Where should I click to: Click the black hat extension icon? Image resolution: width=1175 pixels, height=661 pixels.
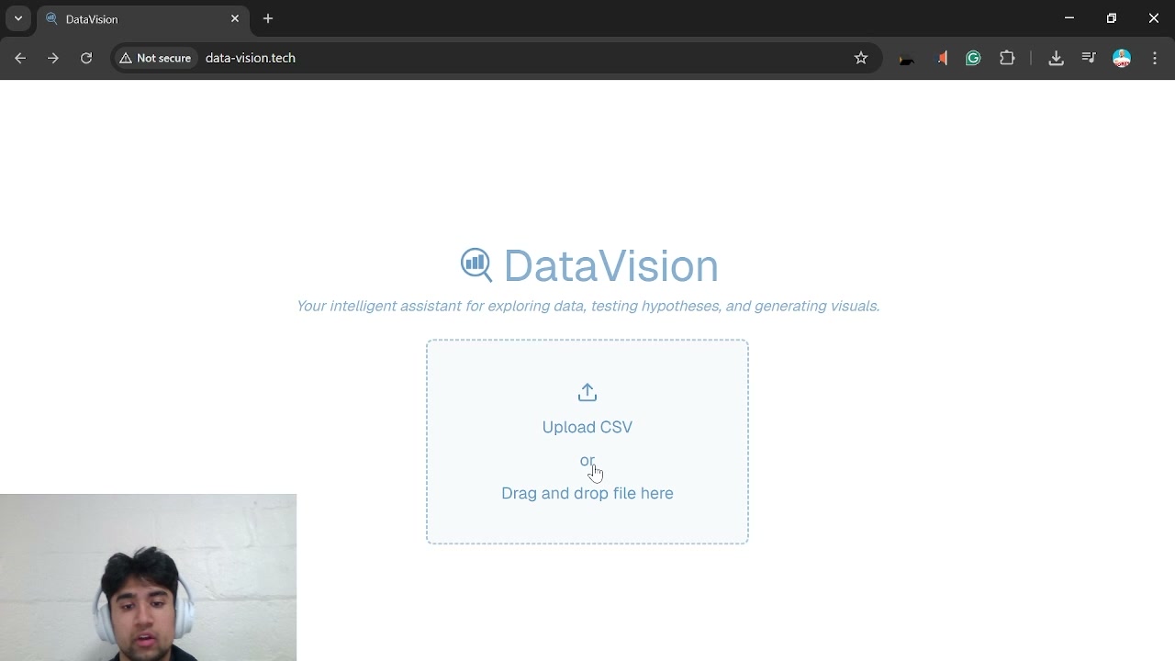(x=907, y=60)
